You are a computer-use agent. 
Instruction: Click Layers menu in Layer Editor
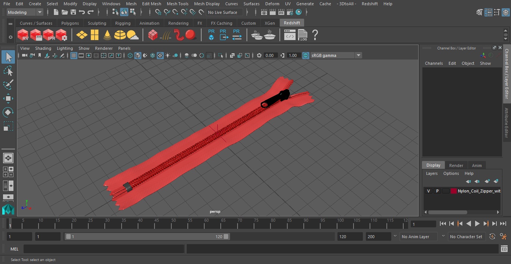point(432,173)
